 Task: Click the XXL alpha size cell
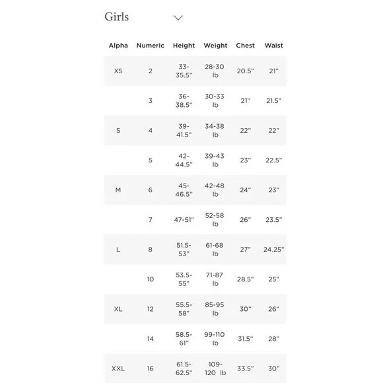(x=118, y=368)
